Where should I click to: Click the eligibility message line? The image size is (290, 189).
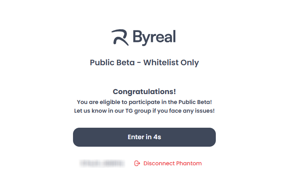pyautogui.click(x=144, y=102)
